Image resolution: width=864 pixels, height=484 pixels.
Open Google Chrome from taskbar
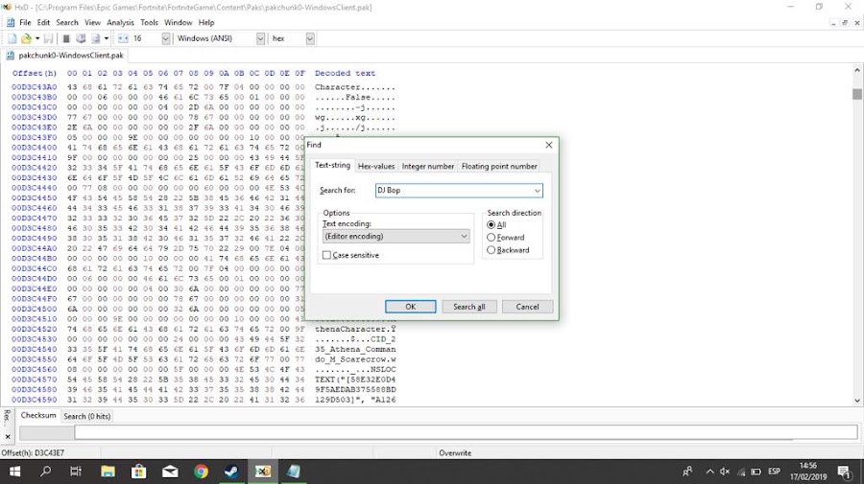202,472
